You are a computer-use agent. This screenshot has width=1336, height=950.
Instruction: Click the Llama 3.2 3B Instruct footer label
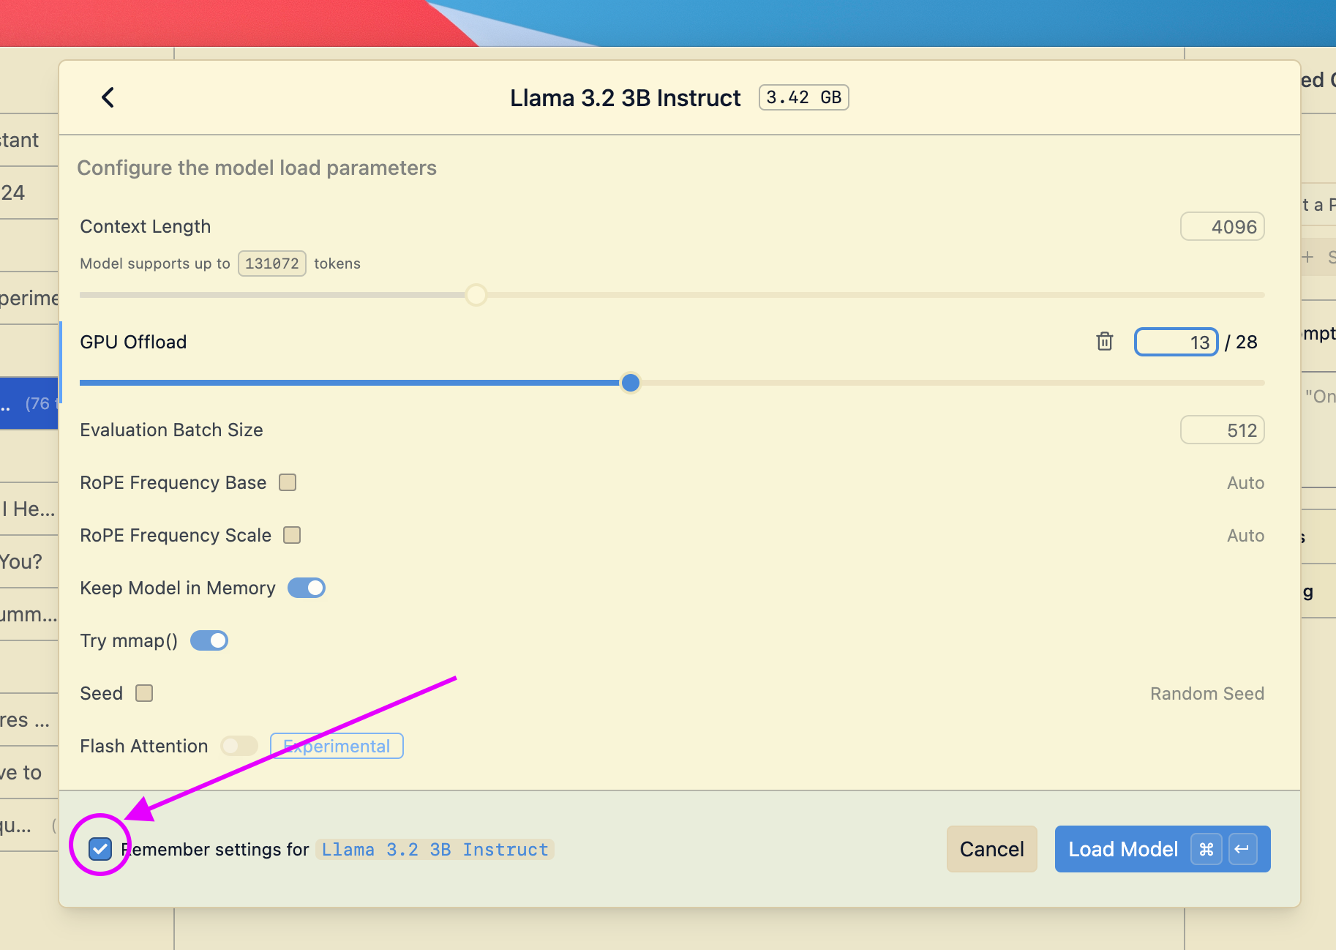click(x=435, y=849)
